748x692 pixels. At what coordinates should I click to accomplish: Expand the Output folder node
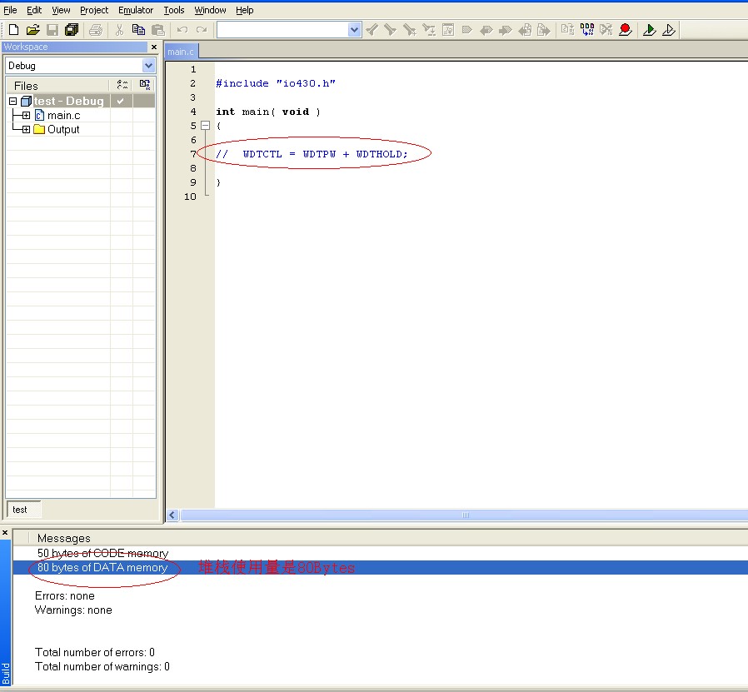pyautogui.click(x=26, y=130)
